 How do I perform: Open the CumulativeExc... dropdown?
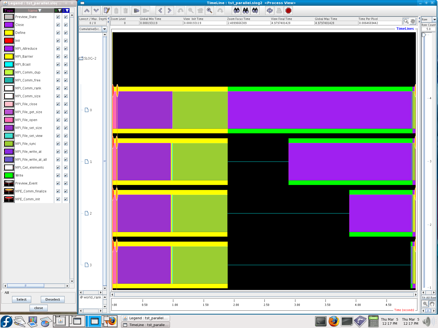(105, 29)
